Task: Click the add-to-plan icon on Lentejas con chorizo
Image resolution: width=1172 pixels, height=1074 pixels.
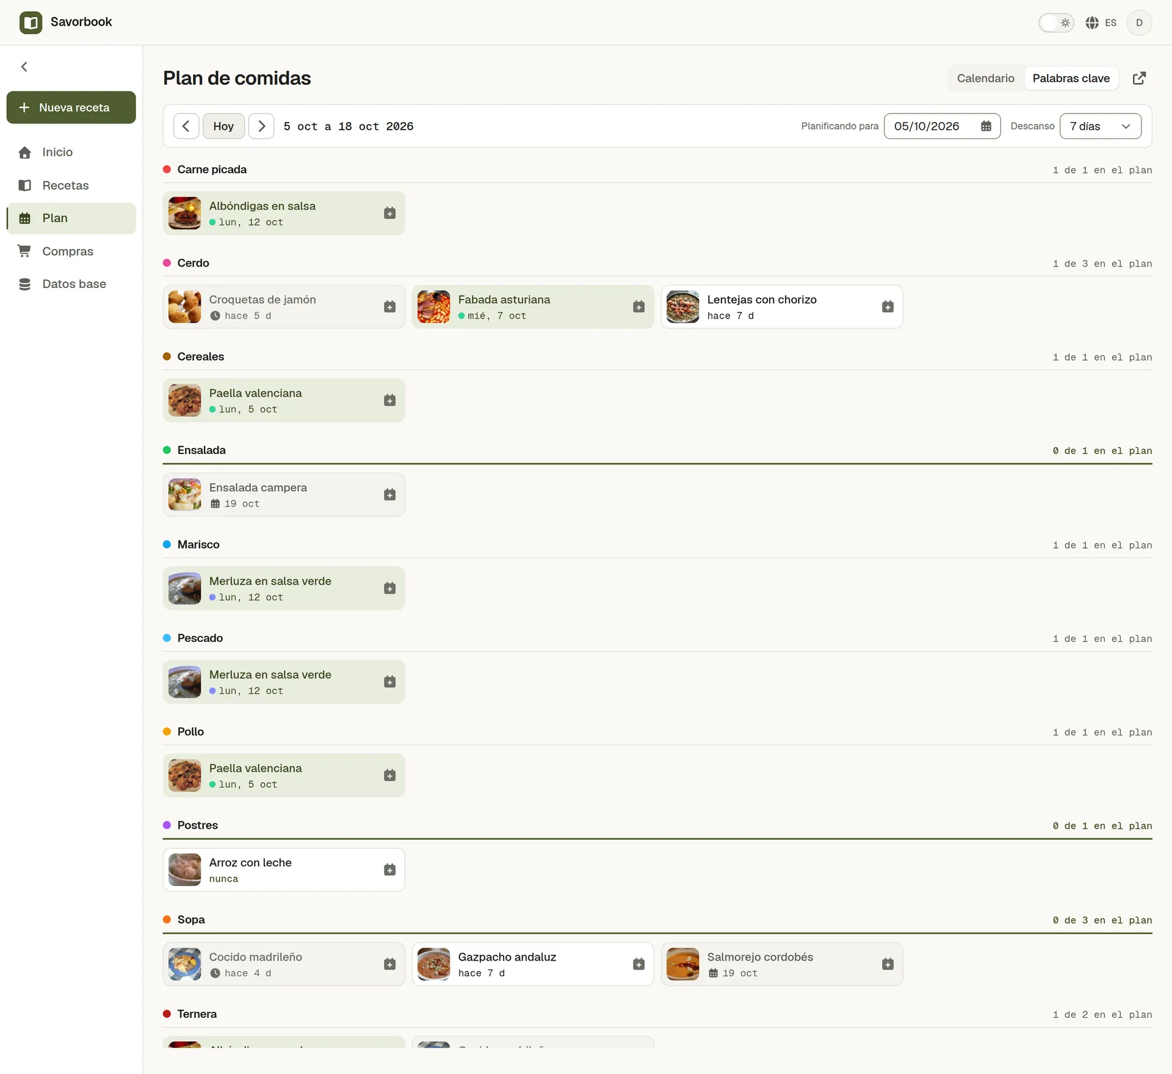Action: (888, 306)
